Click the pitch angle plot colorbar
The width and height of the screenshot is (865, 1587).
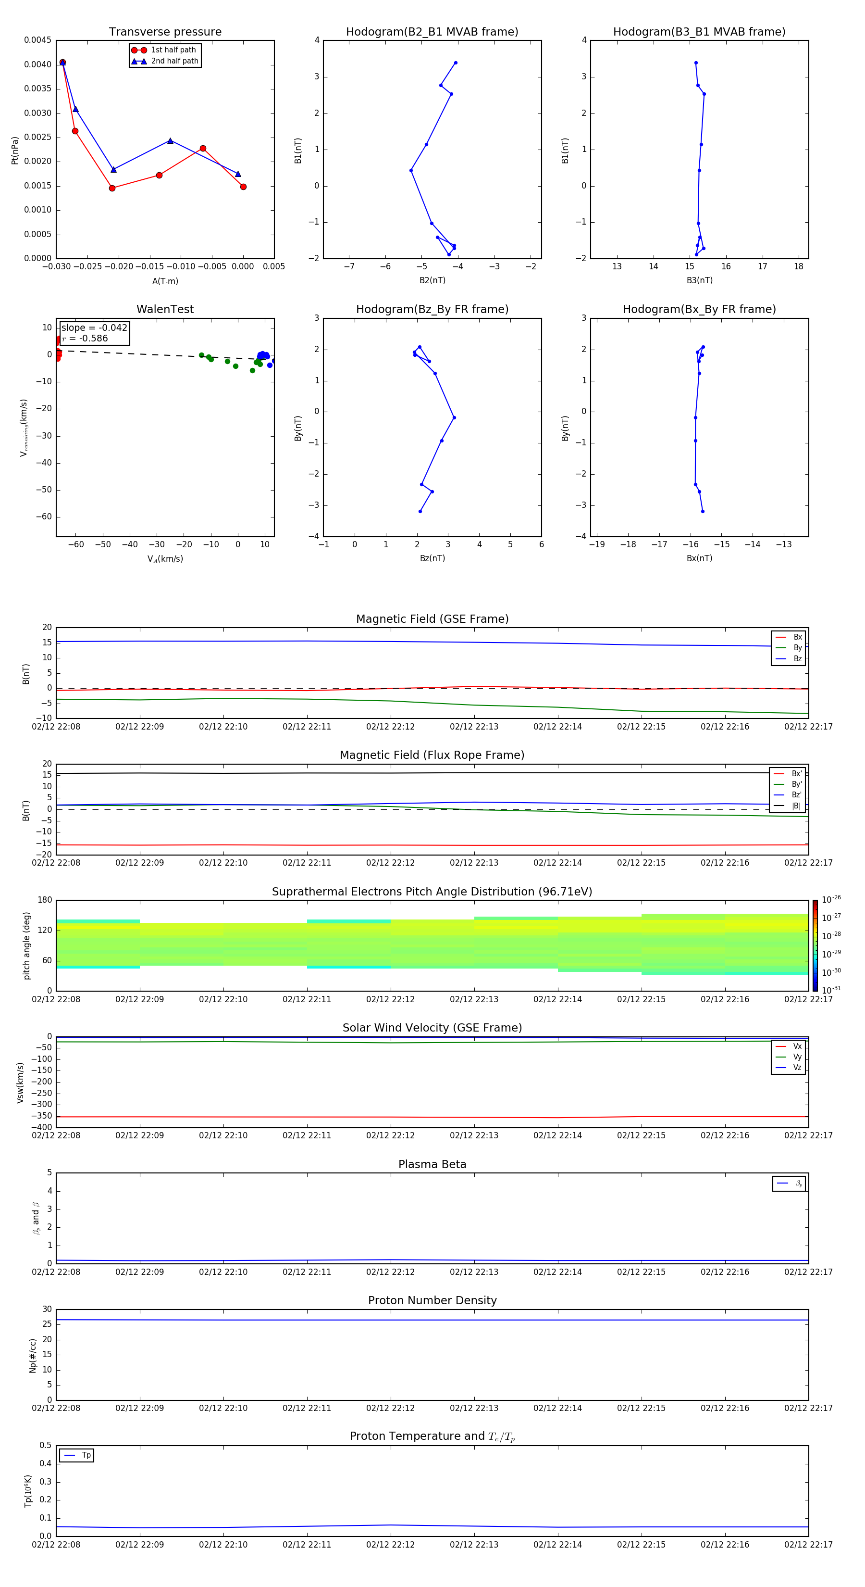[x=815, y=945]
